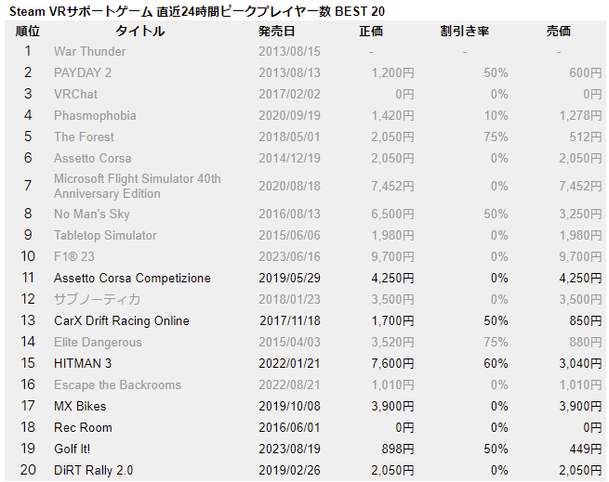
Task: Click Escape the Backrooms title
Action: click(x=117, y=384)
